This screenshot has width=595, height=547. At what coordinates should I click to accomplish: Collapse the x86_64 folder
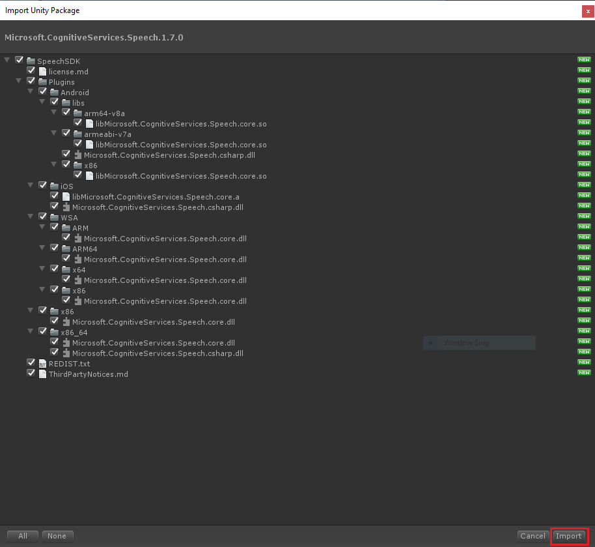[x=31, y=331]
